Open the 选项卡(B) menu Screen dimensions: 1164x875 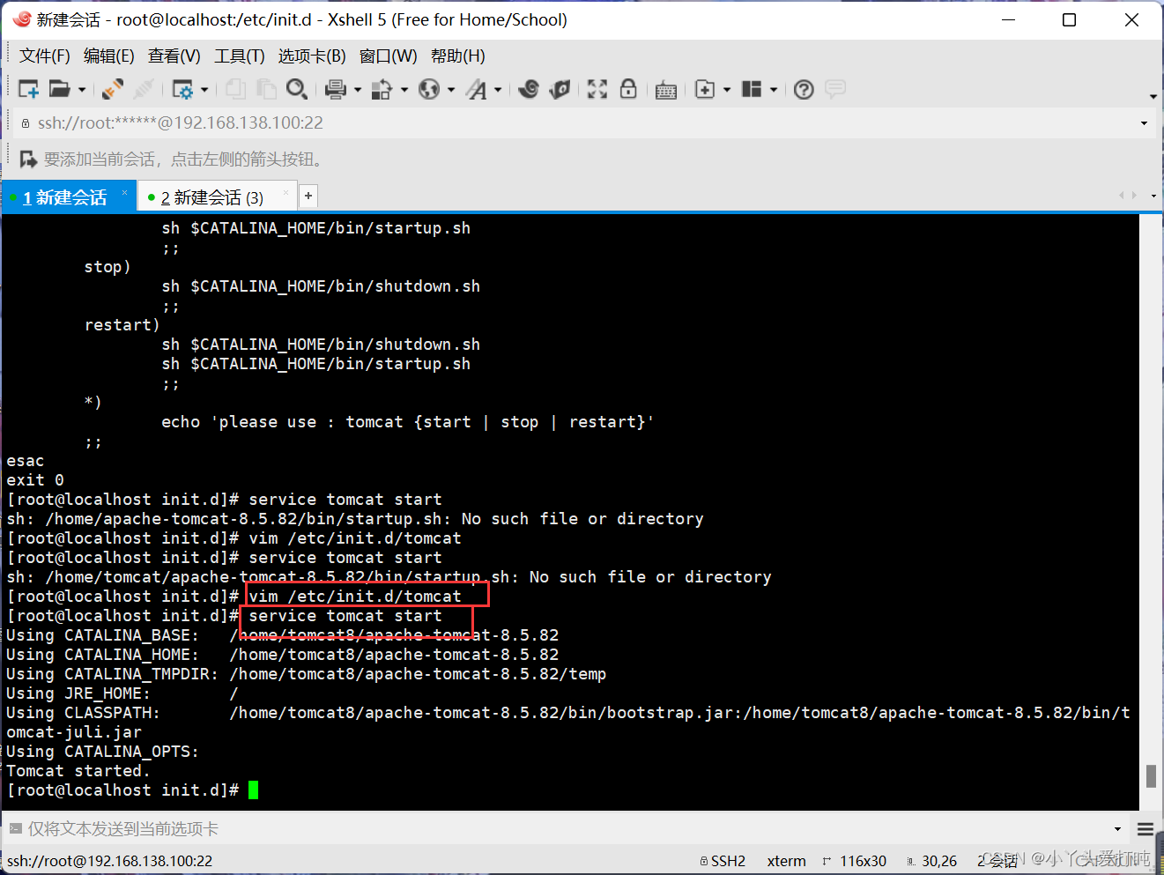click(x=312, y=56)
